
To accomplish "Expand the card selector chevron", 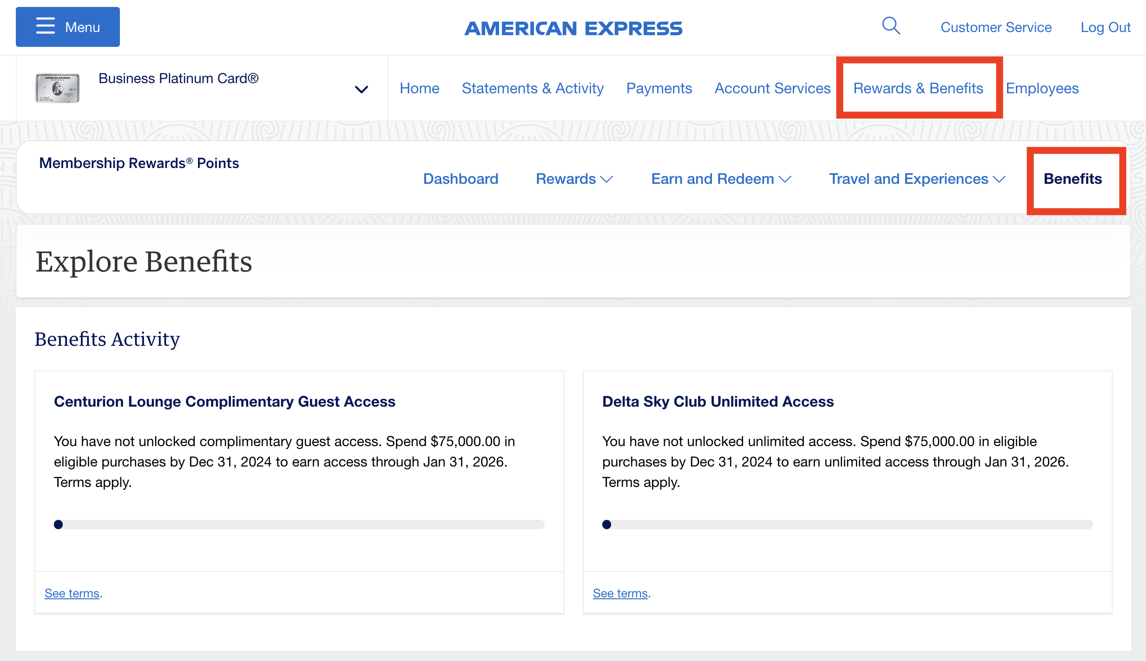I will click(361, 89).
